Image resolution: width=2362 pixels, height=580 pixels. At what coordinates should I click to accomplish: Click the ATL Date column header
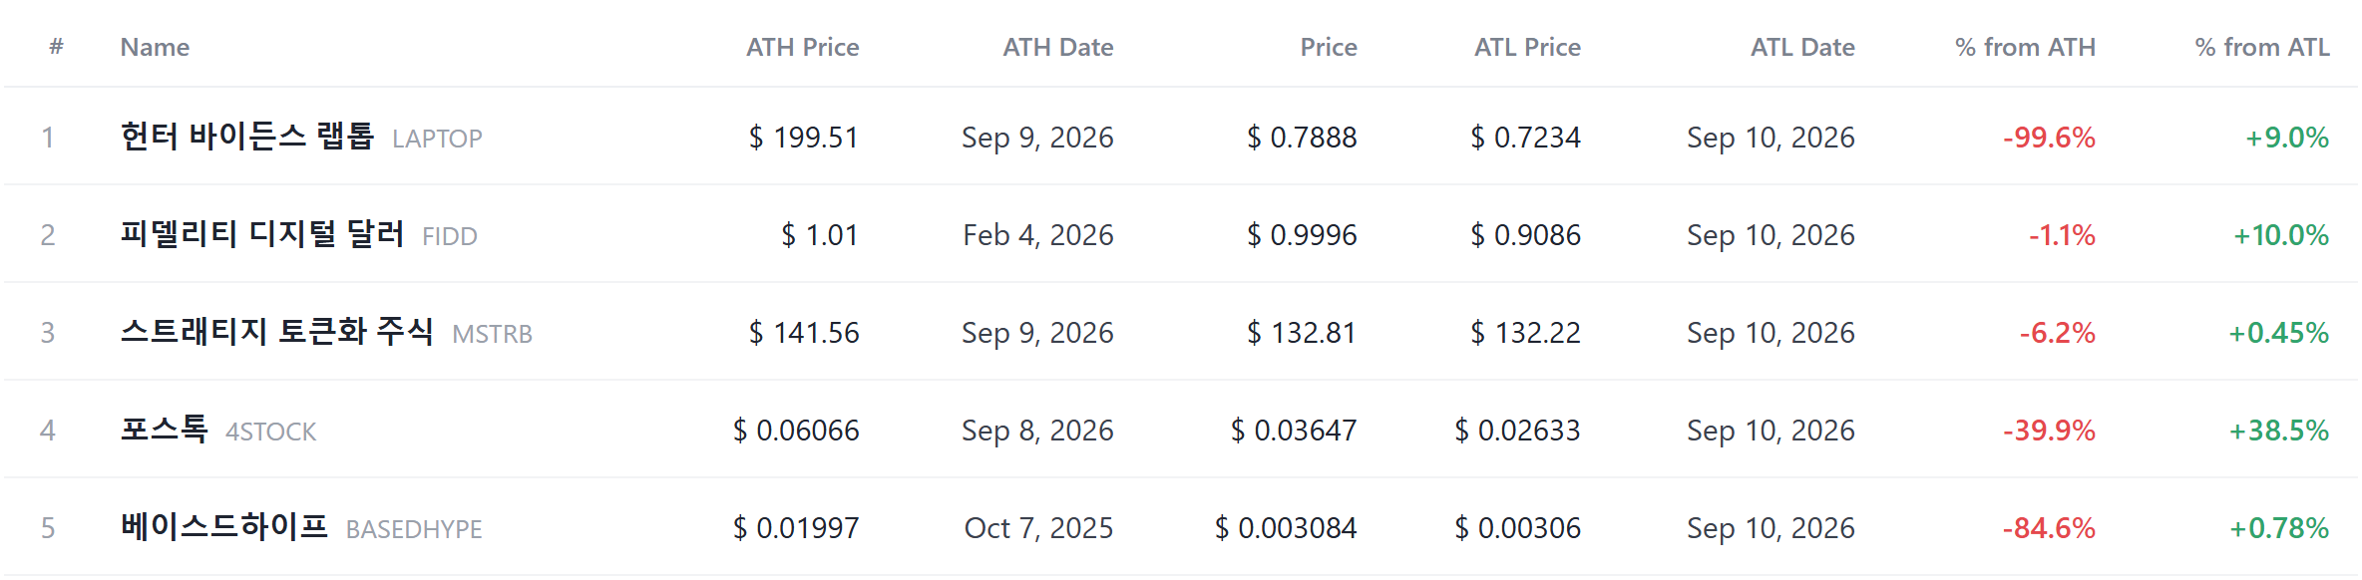tap(1802, 47)
